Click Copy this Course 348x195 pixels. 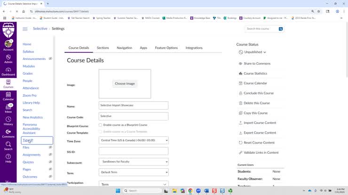[253, 113]
